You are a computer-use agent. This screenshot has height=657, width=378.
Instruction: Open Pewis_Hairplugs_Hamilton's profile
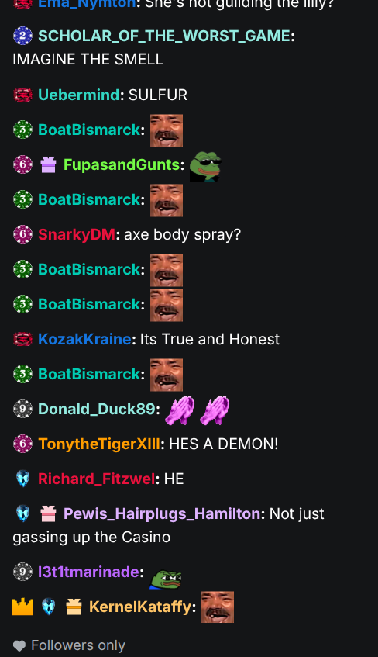pyautogui.click(x=162, y=513)
